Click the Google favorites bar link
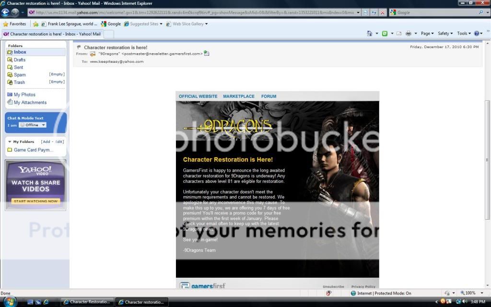This screenshot has height=307, width=491. click(x=111, y=24)
